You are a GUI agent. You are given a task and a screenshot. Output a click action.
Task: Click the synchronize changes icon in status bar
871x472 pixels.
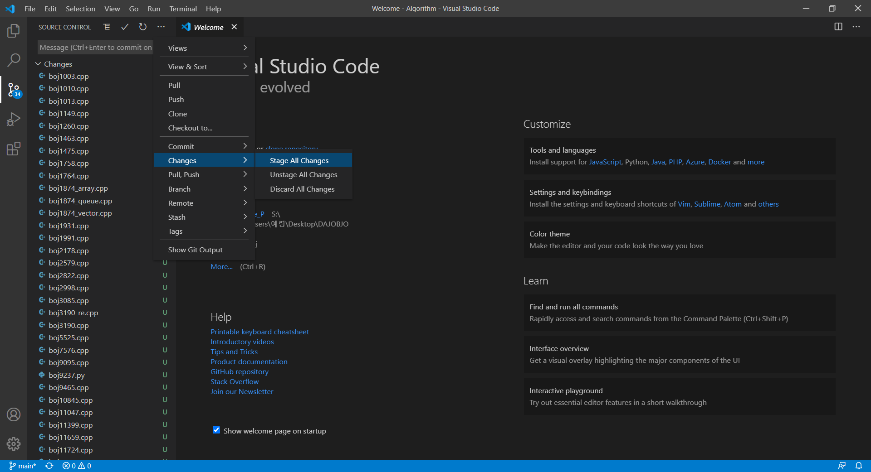pyautogui.click(x=49, y=466)
